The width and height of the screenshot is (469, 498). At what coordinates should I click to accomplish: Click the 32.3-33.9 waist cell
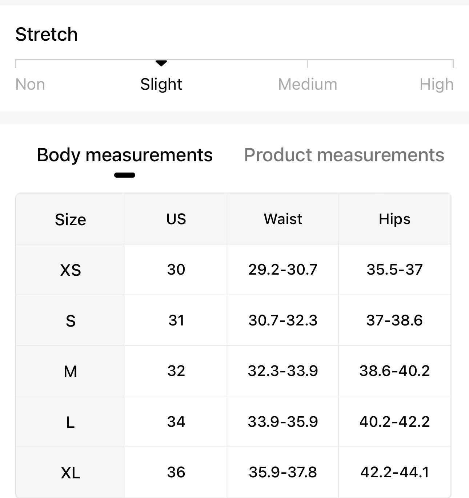point(283,371)
